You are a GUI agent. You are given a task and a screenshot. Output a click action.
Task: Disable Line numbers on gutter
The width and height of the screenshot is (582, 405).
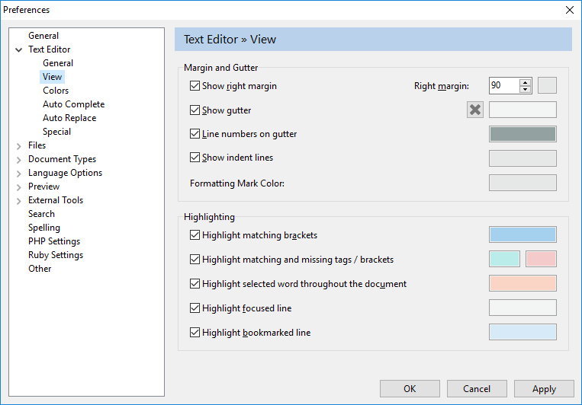coord(195,134)
